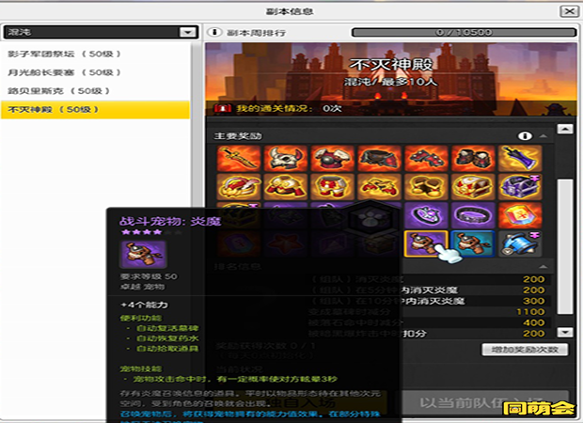Open info icon beside 副本周排行
Screen dimensions: 583x423
pyautogui.click(x=214, y=32)
